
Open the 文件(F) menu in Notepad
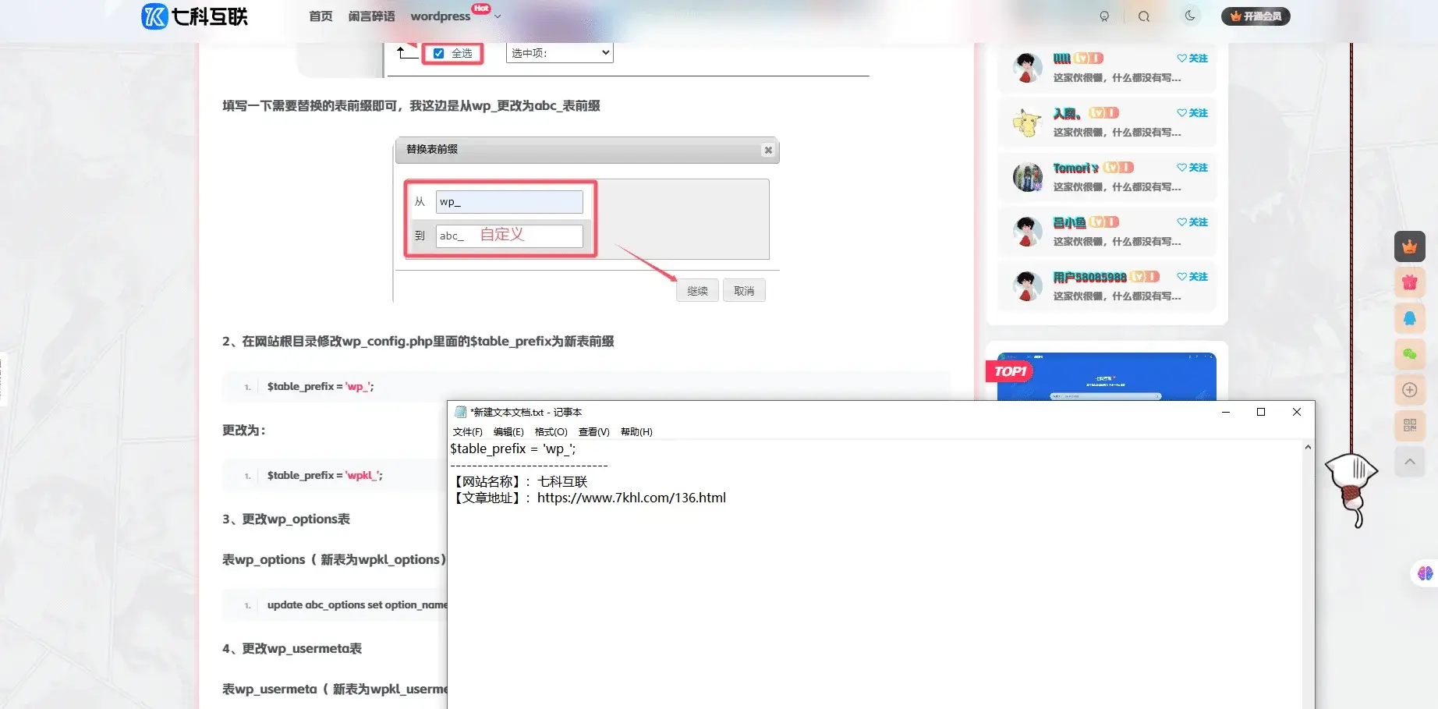[467, 432]
